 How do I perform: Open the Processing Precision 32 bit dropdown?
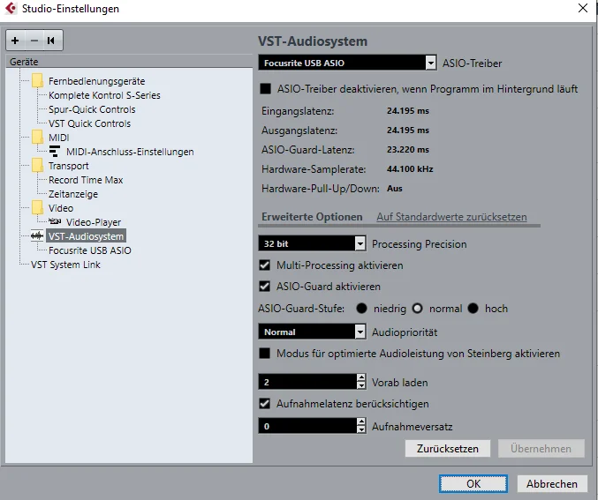[x=312, y=243]
